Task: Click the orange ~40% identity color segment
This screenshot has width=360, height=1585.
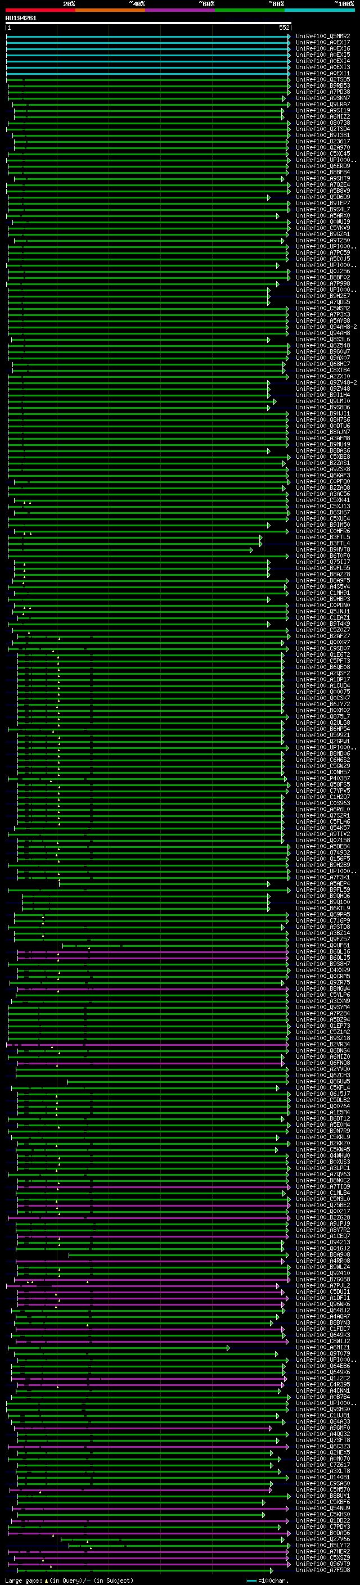Action: click(x=110, y=10)
